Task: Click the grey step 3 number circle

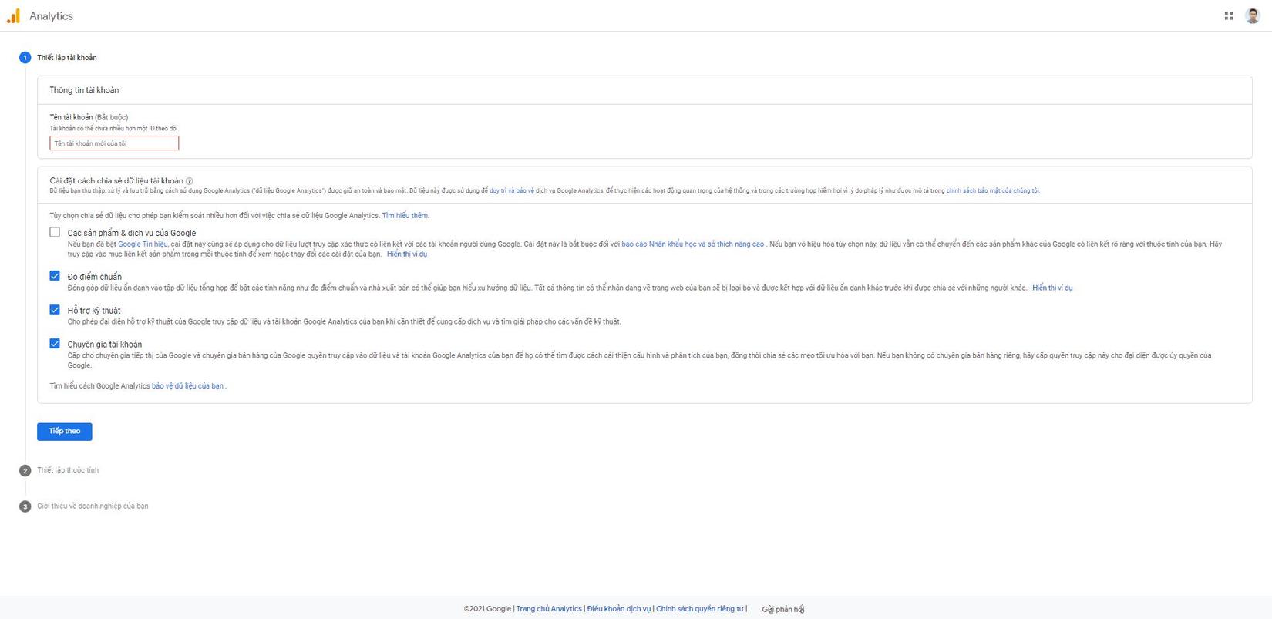Action: pos(25,506)
